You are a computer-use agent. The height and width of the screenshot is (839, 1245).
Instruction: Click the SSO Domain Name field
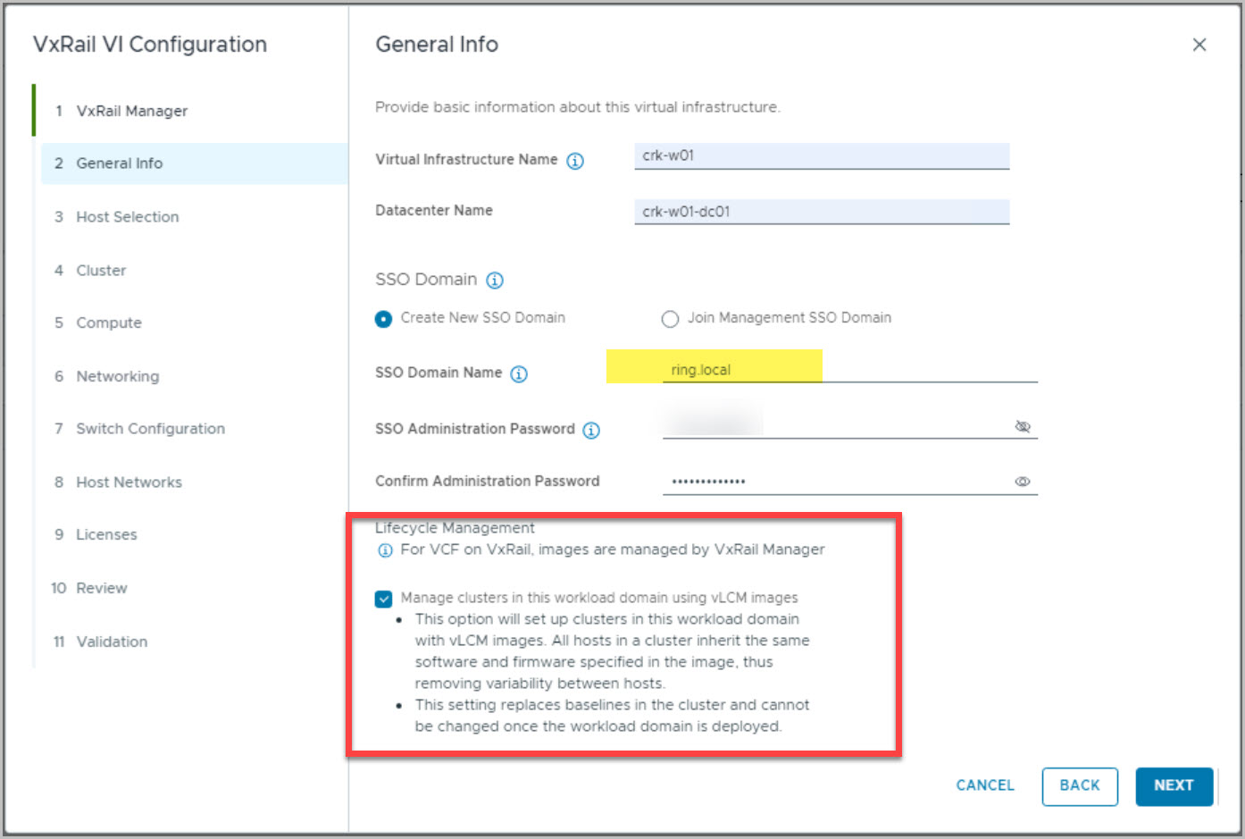(848, 370)
